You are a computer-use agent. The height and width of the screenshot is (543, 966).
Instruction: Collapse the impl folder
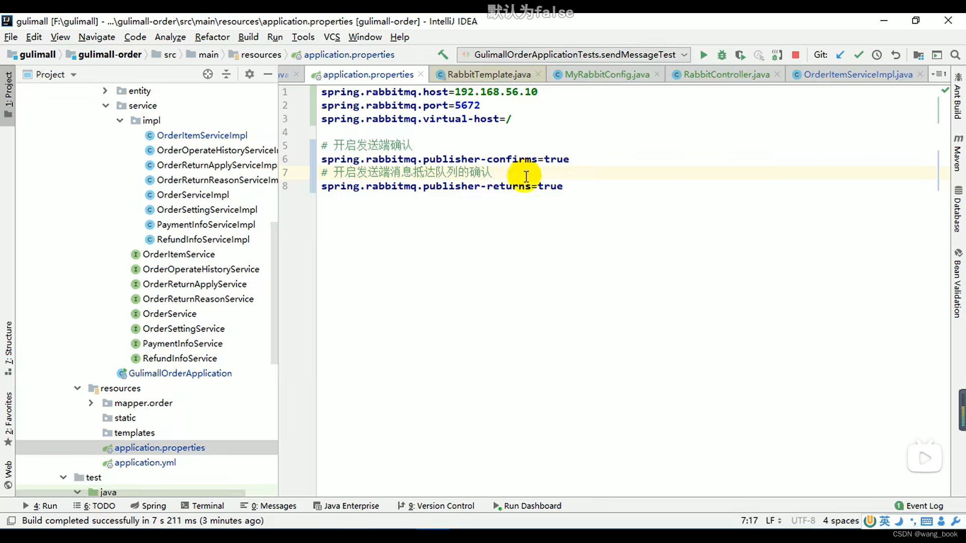(x=120, y=120)
